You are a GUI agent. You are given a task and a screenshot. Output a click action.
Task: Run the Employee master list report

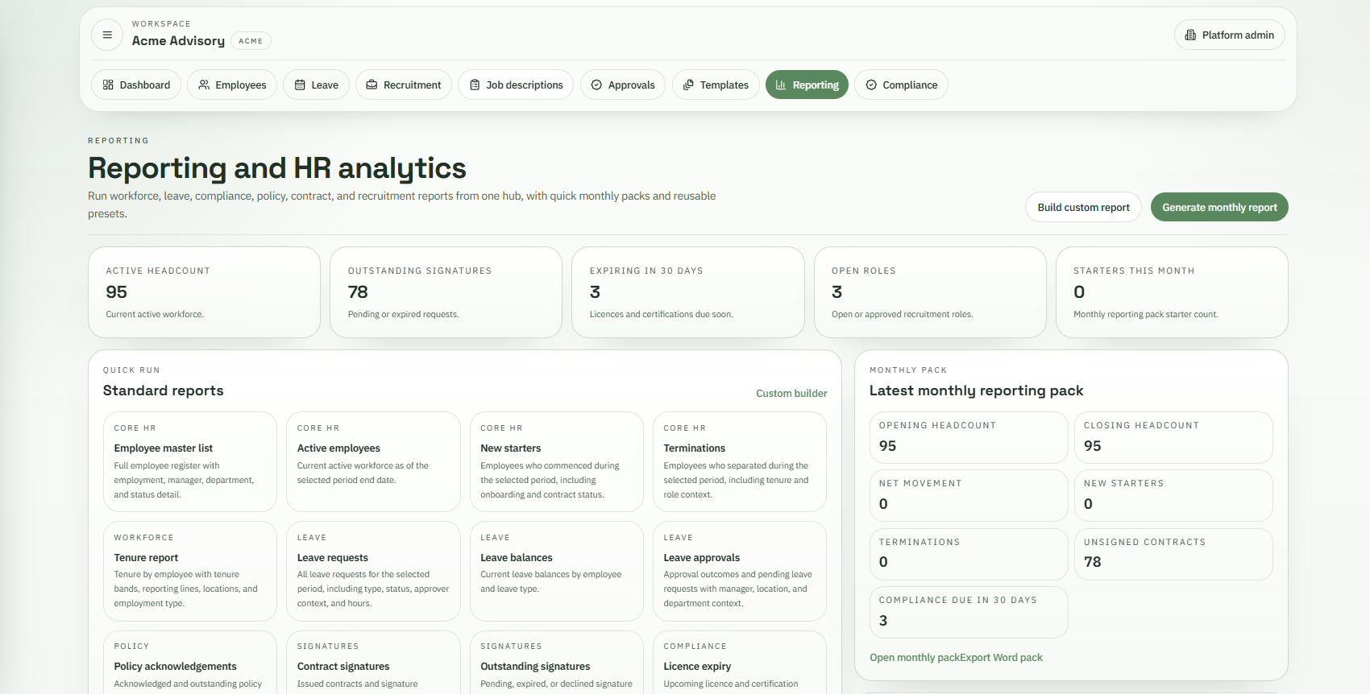point(190,462)
